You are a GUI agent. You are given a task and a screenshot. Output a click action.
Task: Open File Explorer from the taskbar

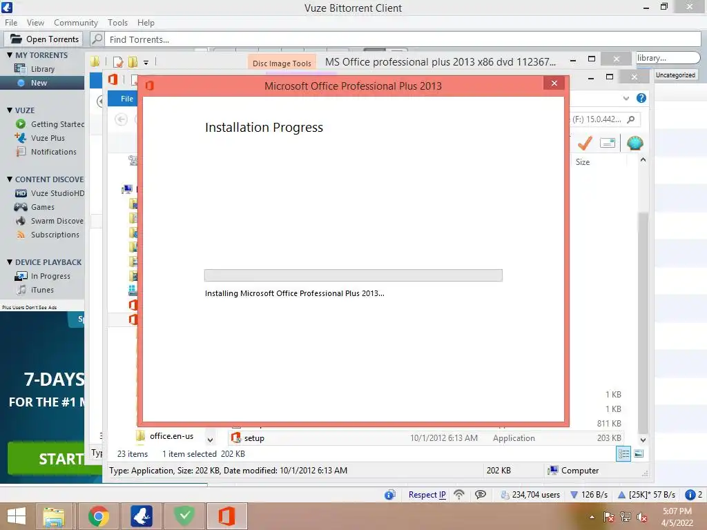[x=54, y=516]
